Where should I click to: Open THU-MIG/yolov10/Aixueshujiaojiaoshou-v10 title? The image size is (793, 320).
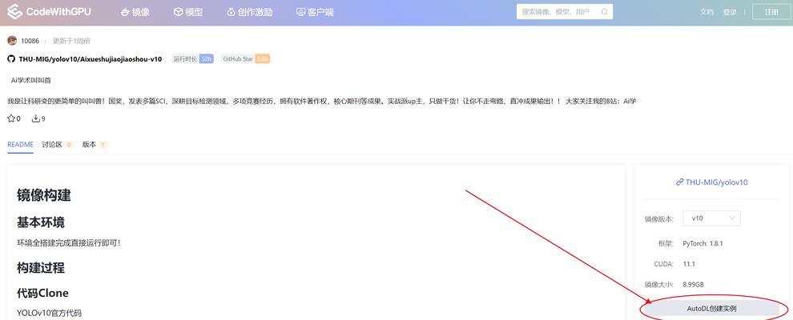(90, 59)
